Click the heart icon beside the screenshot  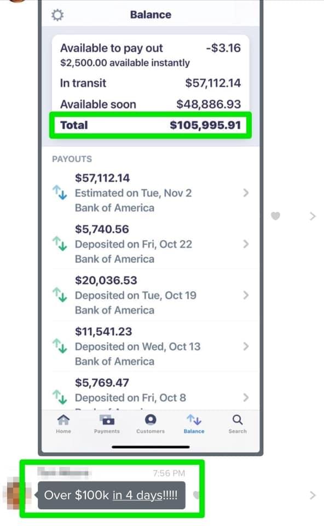point(275,216)
